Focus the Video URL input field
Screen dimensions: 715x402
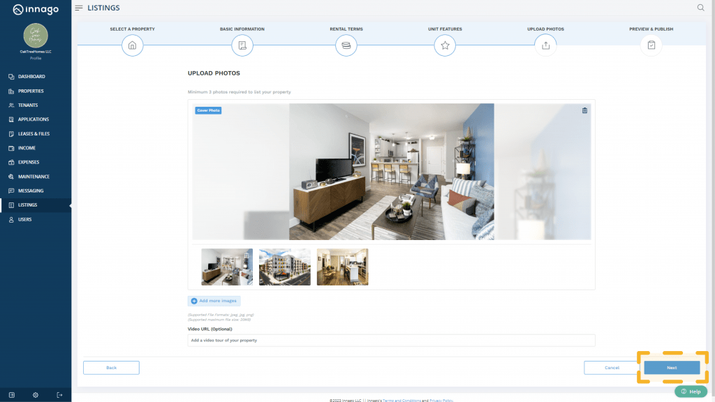(391, 340)
